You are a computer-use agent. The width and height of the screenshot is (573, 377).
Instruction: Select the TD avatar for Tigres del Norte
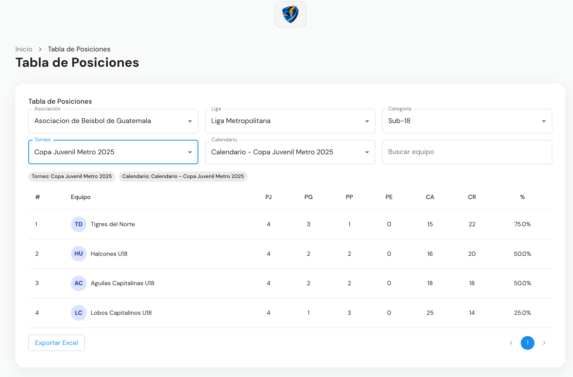(x=78, y=224)
